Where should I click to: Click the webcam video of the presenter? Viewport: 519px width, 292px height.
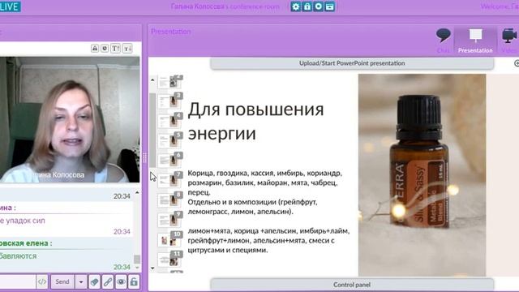tap(70, 119)
